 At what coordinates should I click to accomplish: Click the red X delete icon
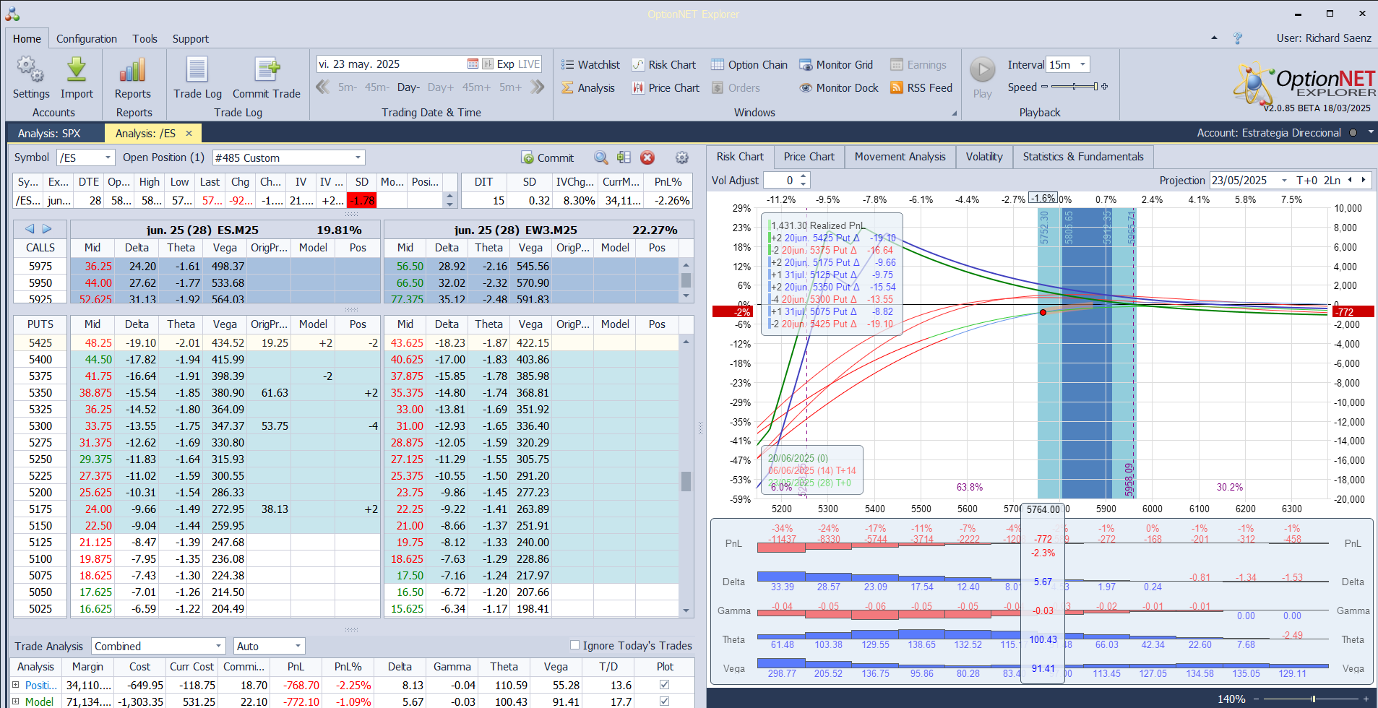point(647,157)
